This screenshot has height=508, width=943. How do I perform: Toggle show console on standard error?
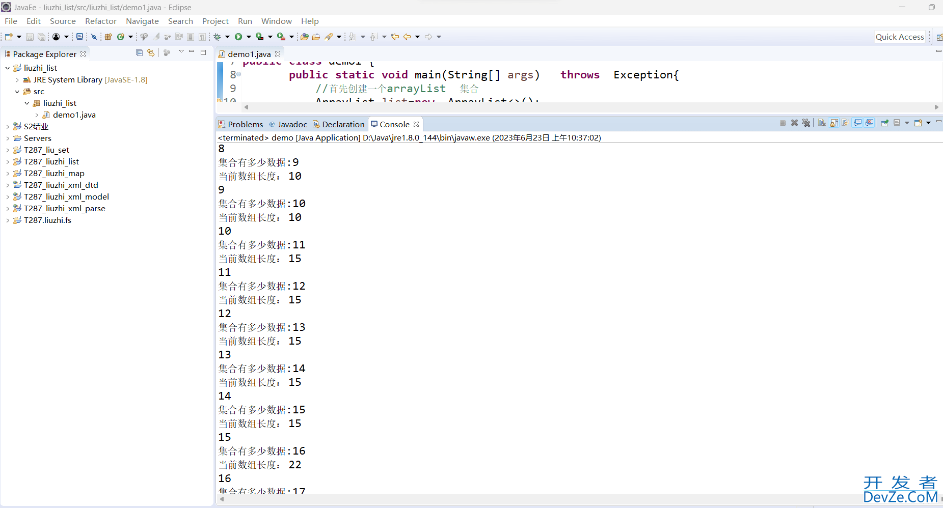(869, 123)
